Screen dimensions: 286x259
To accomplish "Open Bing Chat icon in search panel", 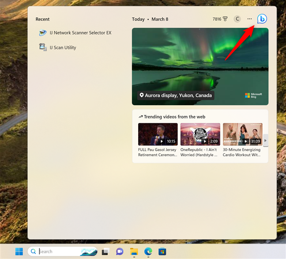I will (x=262, y=19).
